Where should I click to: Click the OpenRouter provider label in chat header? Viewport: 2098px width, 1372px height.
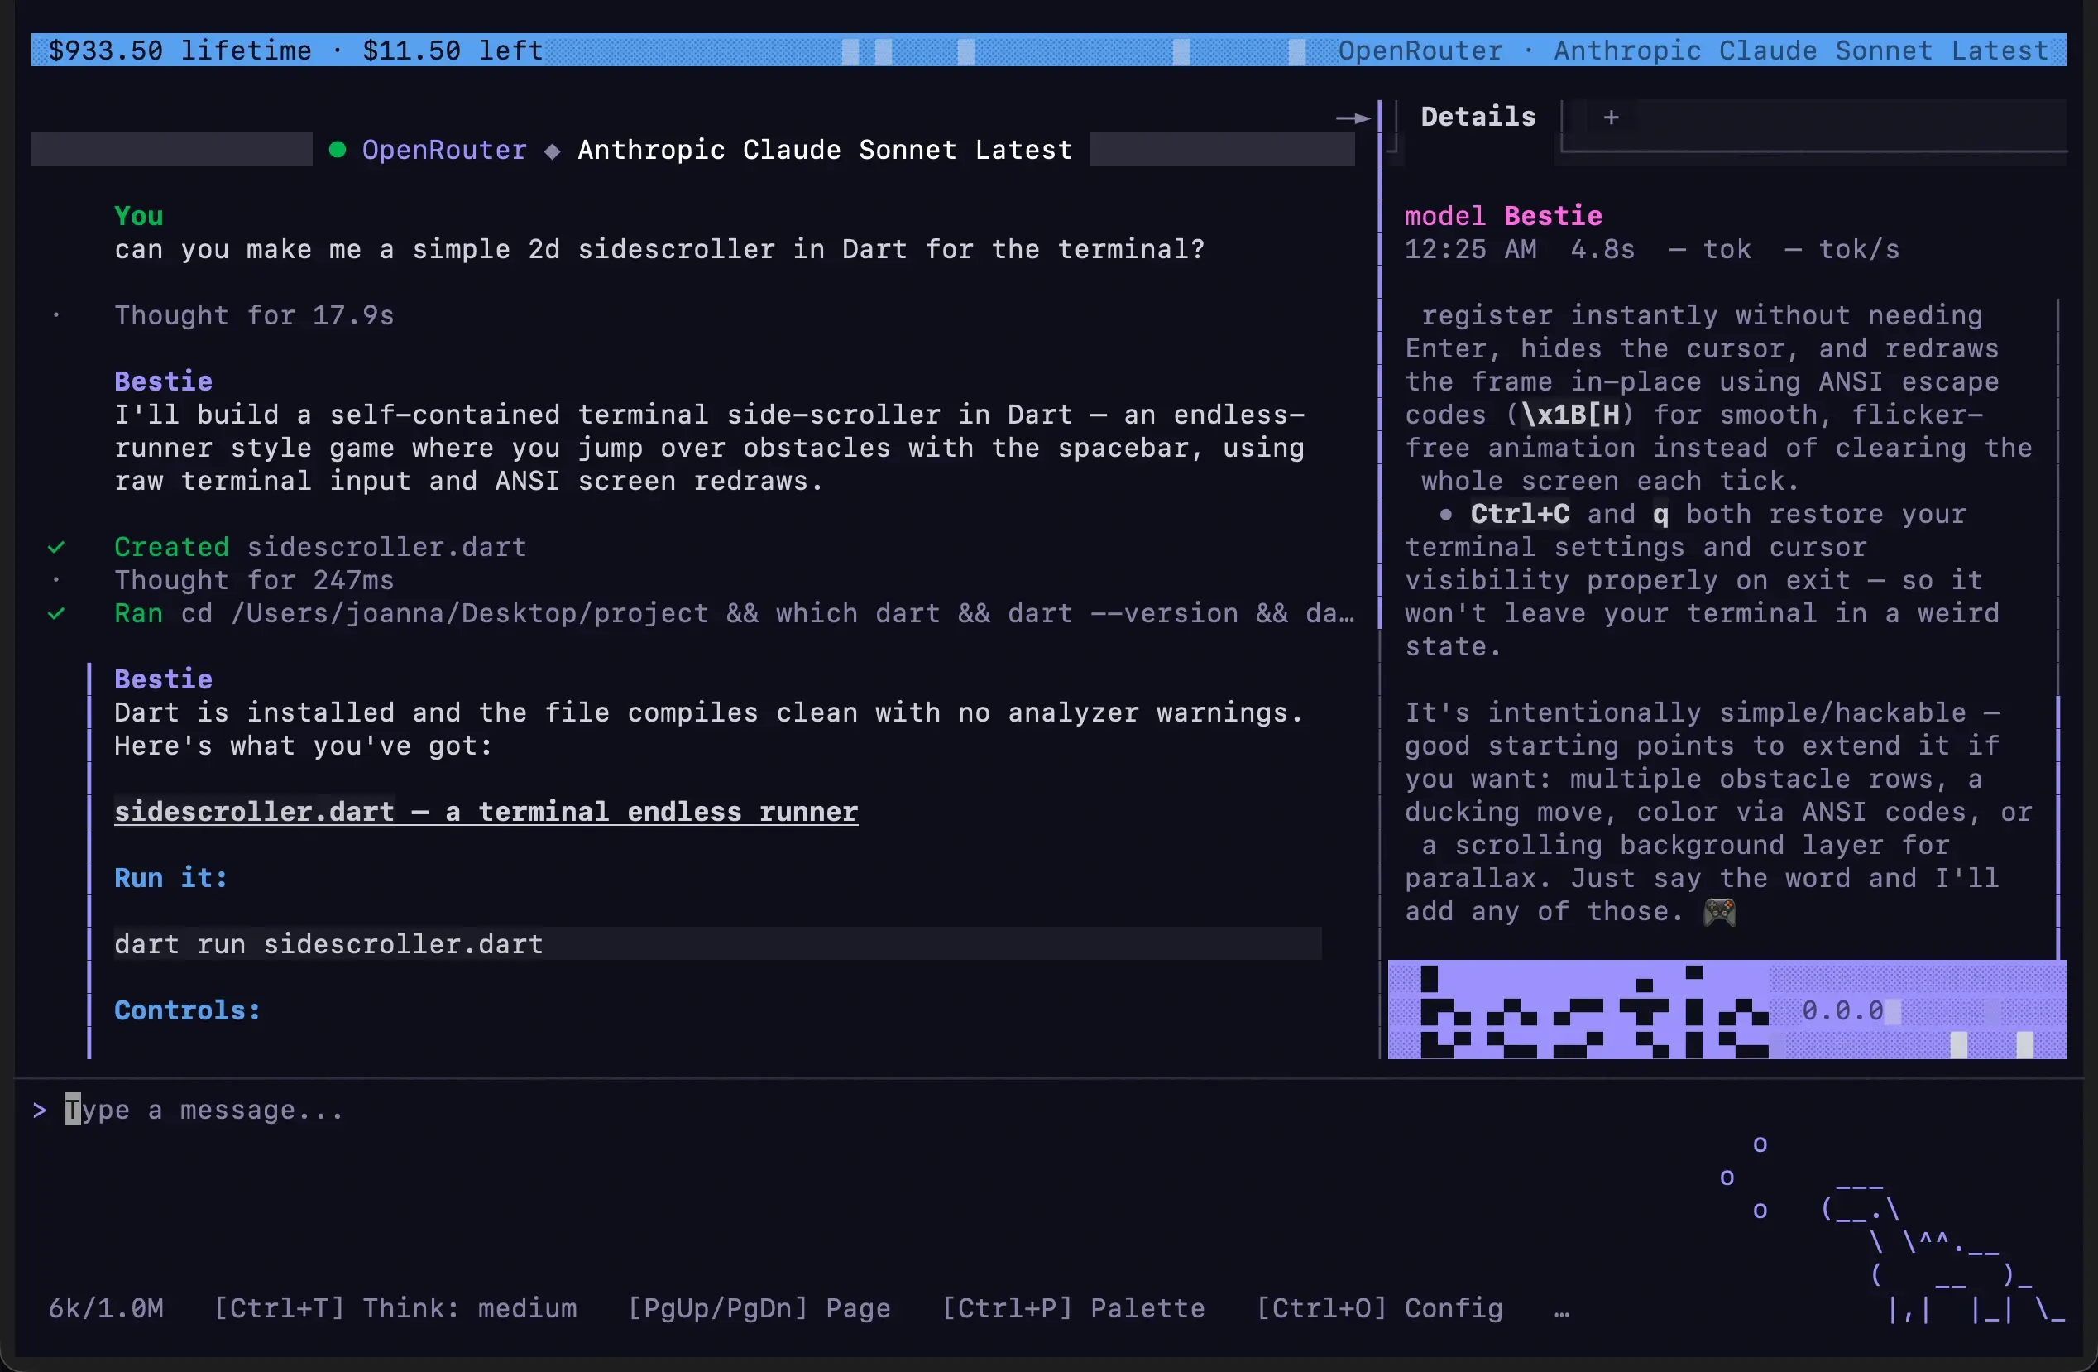pos(444,150)
